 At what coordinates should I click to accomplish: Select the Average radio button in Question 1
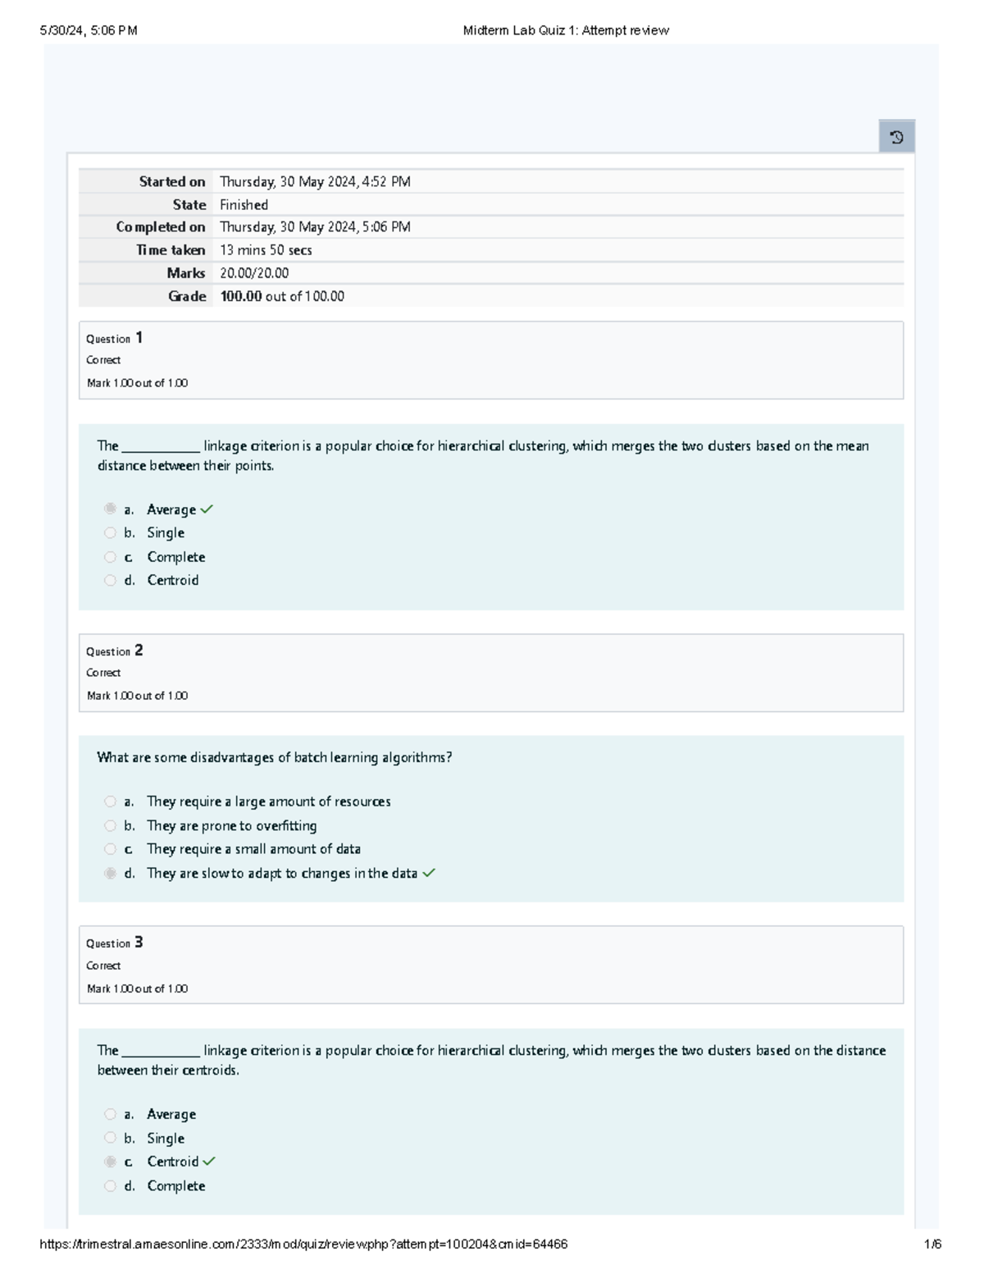pos(110,509)
